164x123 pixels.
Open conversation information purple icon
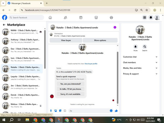point(115,27)
